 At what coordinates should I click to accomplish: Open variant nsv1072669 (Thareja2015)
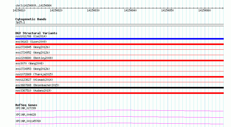click(x=34, y=74)
